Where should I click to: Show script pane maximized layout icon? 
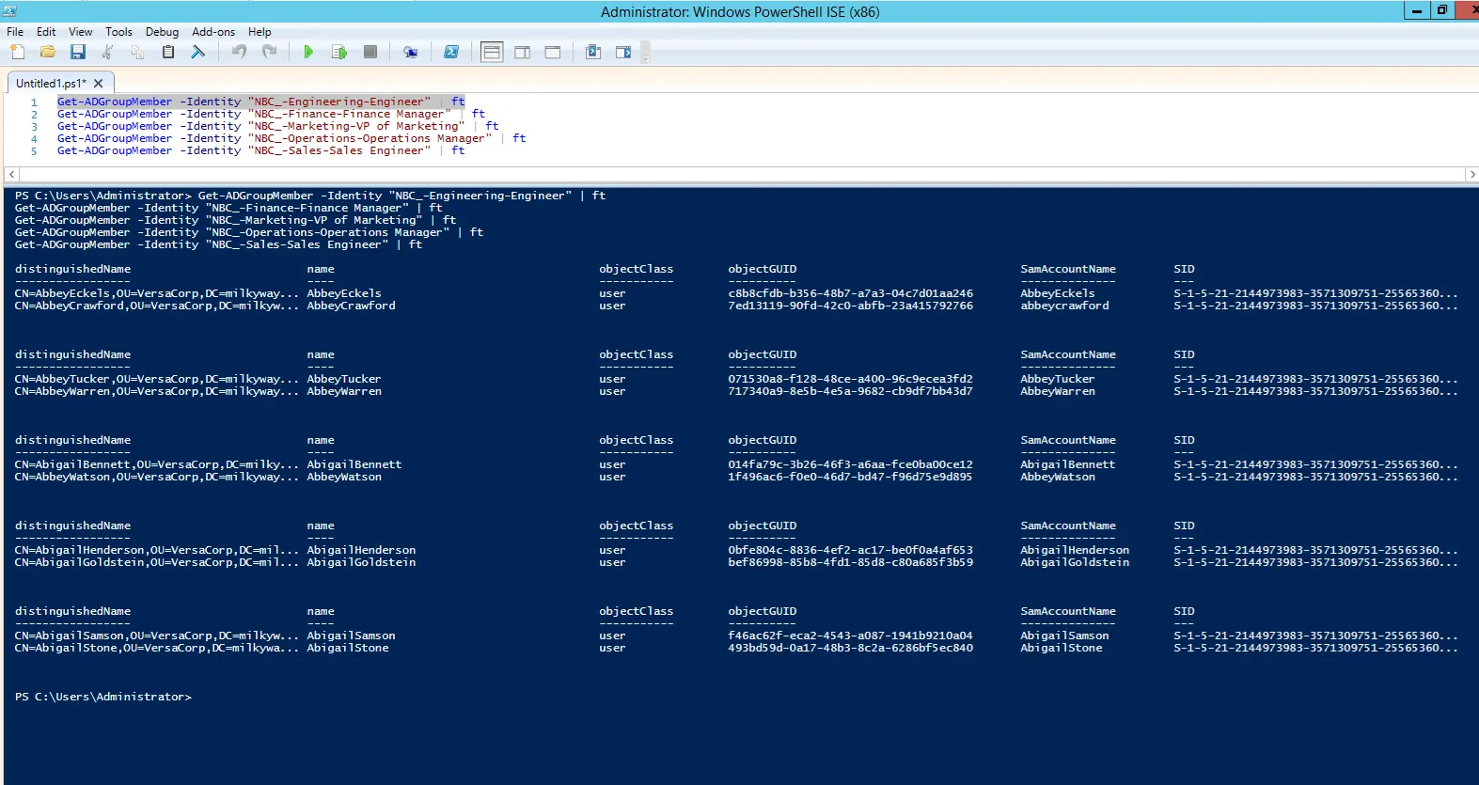point(553,52)
